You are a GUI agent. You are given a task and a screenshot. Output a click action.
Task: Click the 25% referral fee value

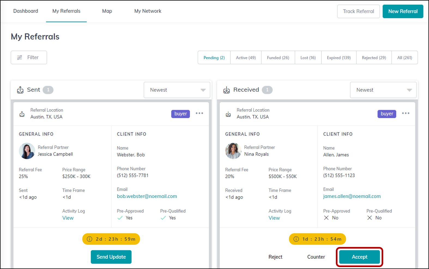(x=23, y=177)
